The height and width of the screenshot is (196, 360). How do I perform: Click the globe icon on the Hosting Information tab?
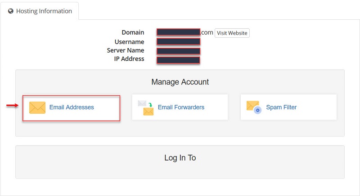11,11
